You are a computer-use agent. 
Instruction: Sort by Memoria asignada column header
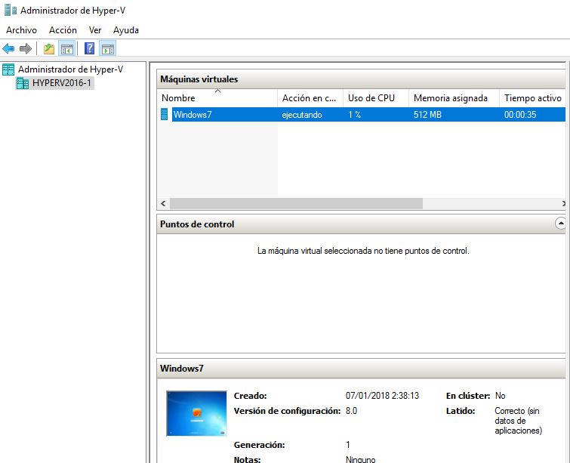[x=454, y=98]
